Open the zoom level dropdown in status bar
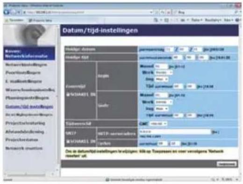Viewport: 243px width, 184px height. pos(237,180)
